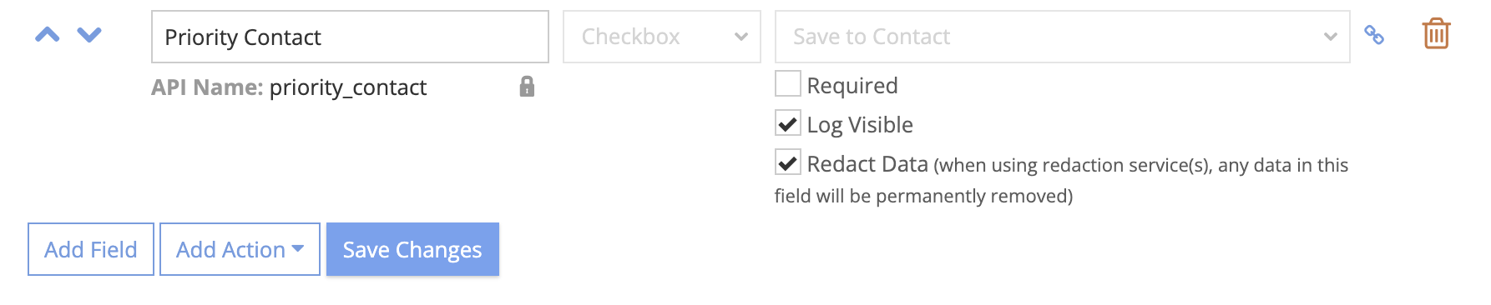Delete the field with the trash icon
The image size is (1491, 305).
[1436, 34]
